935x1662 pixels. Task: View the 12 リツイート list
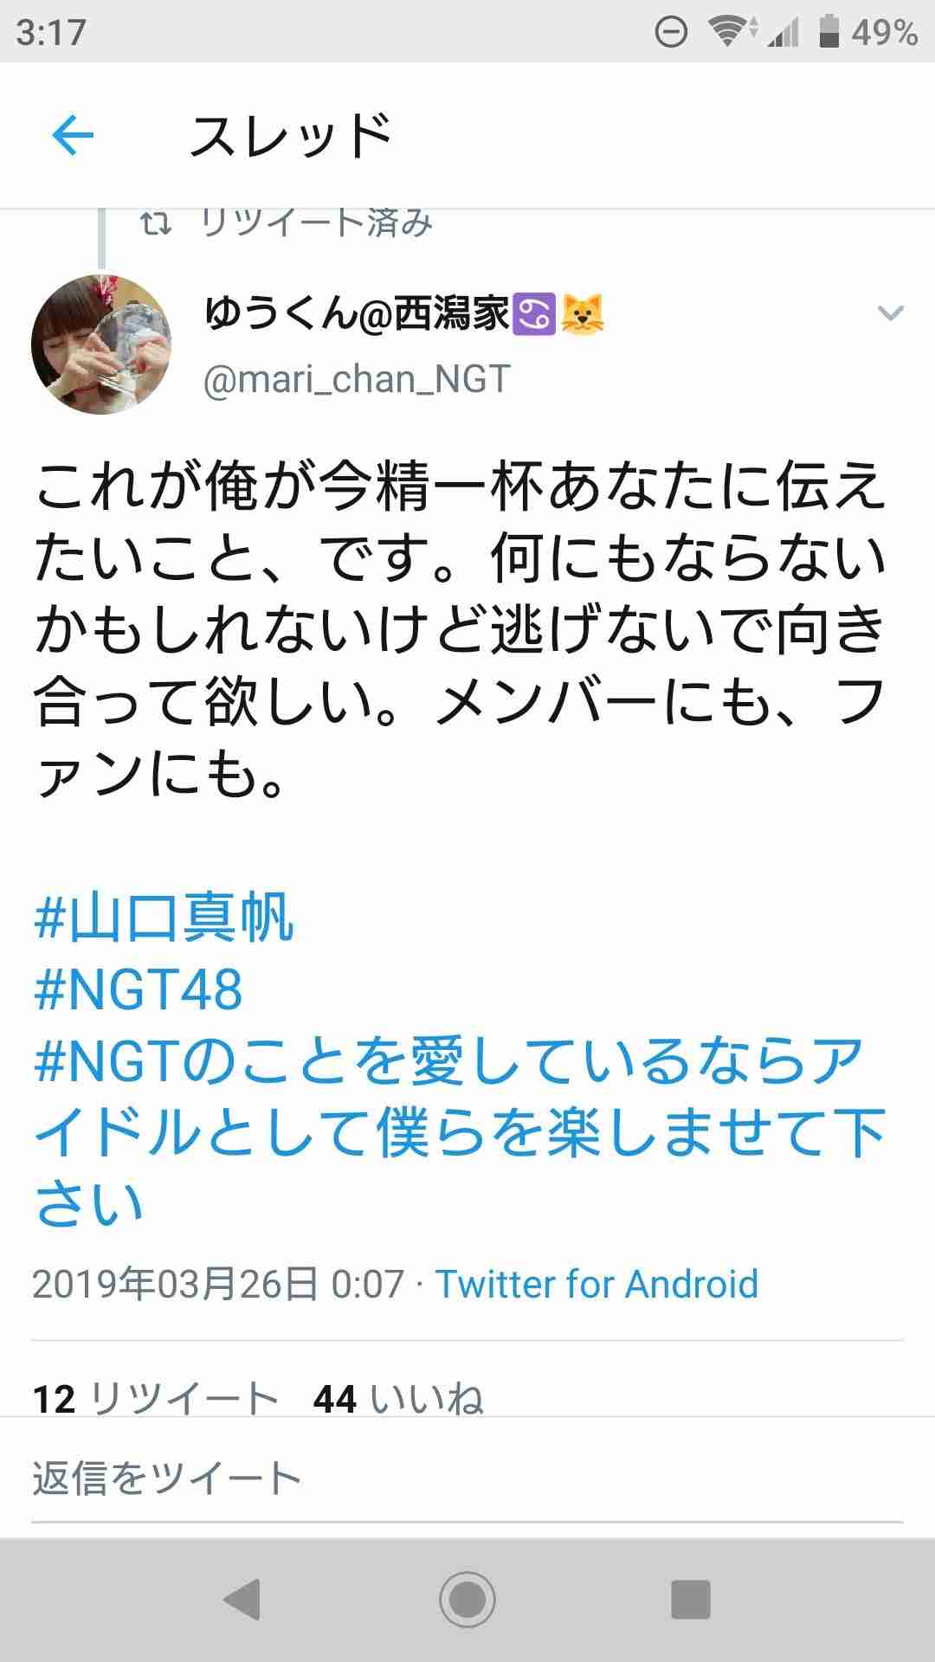click(156, 1398)
